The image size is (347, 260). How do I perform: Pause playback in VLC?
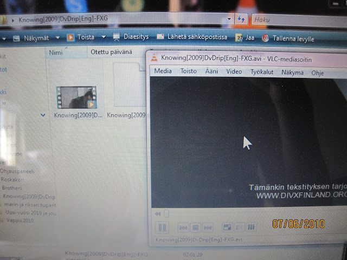pos(162,227)
